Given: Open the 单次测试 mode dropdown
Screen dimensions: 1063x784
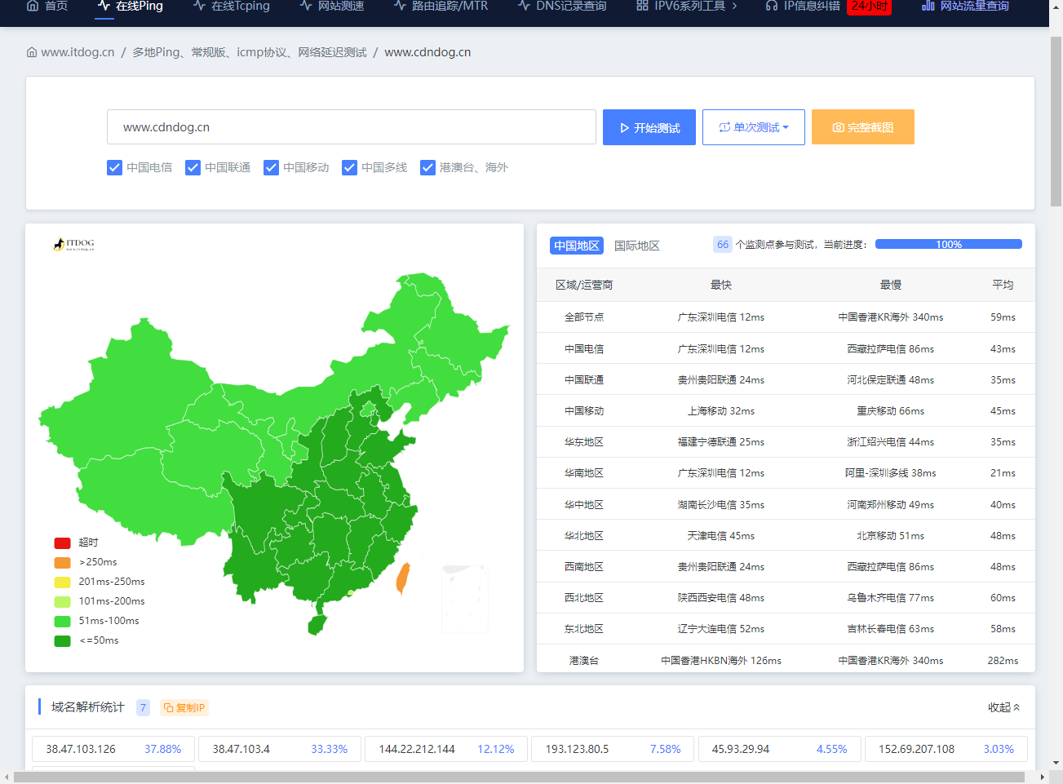Looking at the screenshot, I should [x=754, y=127].
